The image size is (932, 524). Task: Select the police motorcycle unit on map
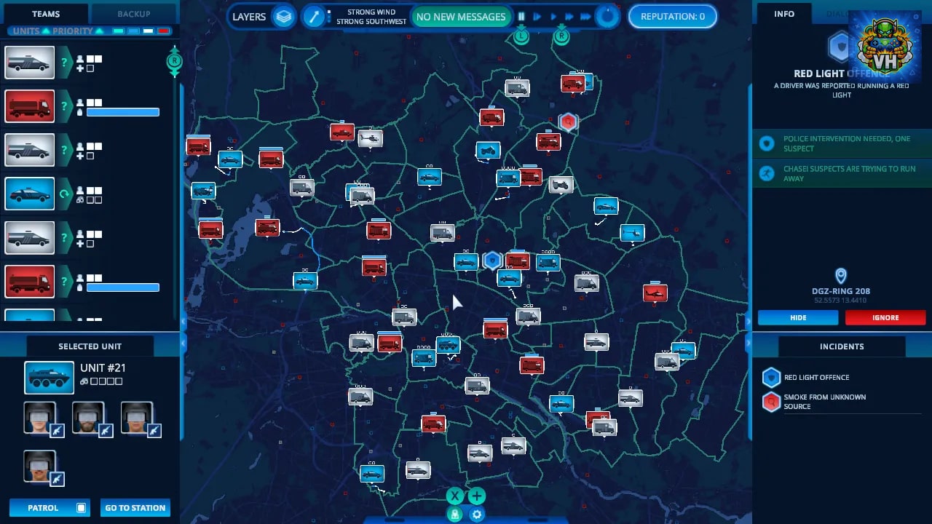coord(488,151)
